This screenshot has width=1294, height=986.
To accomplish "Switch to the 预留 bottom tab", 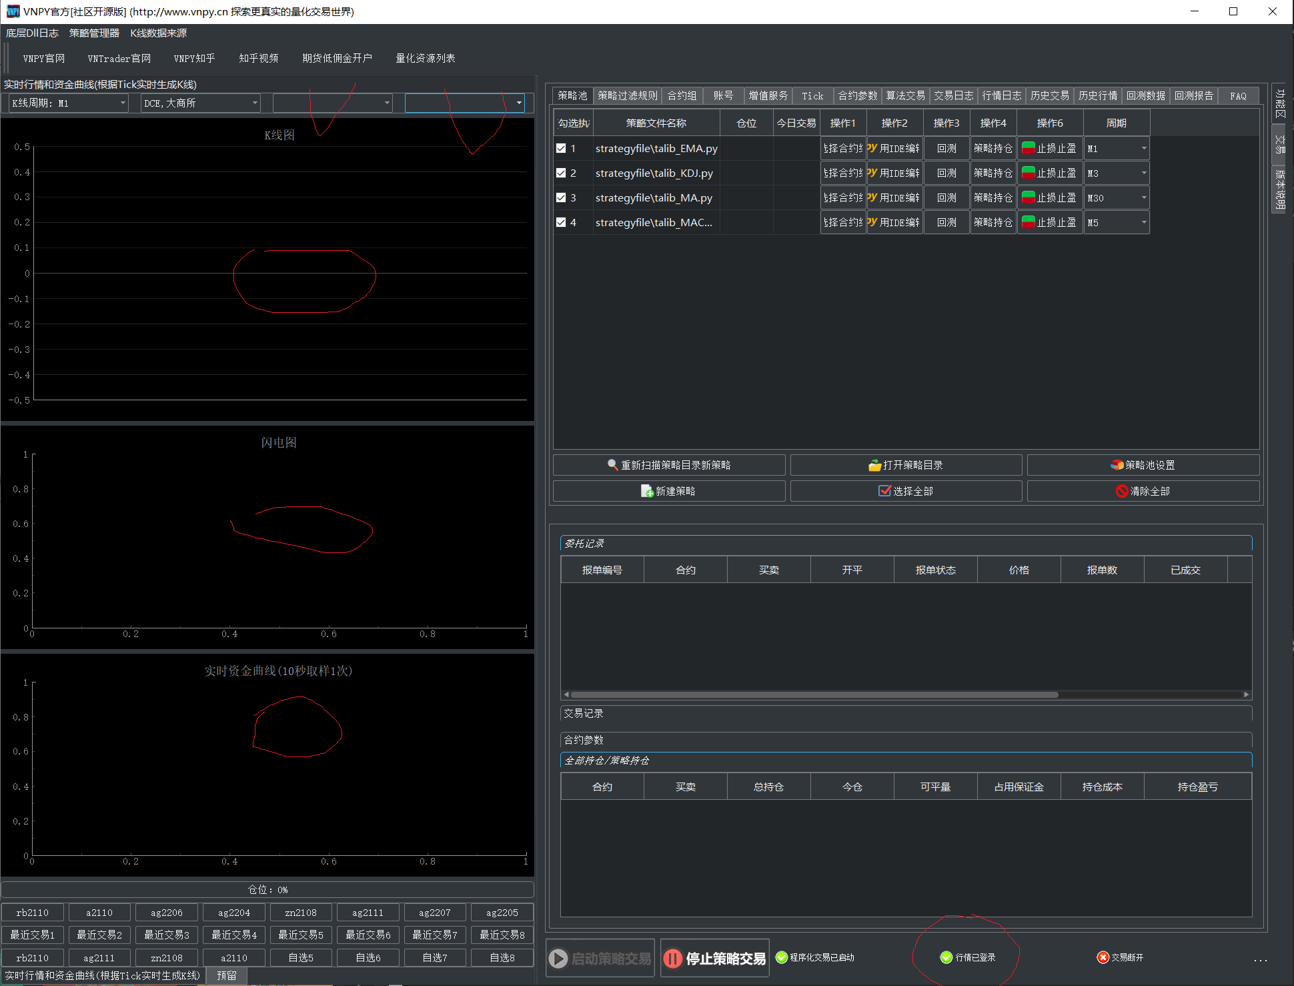I will (x=227, y=975).
